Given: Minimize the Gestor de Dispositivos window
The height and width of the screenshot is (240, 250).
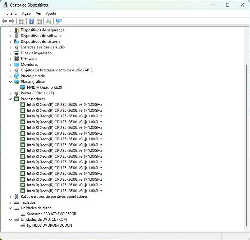Looking at the screenshot, I should pos(213,5).
